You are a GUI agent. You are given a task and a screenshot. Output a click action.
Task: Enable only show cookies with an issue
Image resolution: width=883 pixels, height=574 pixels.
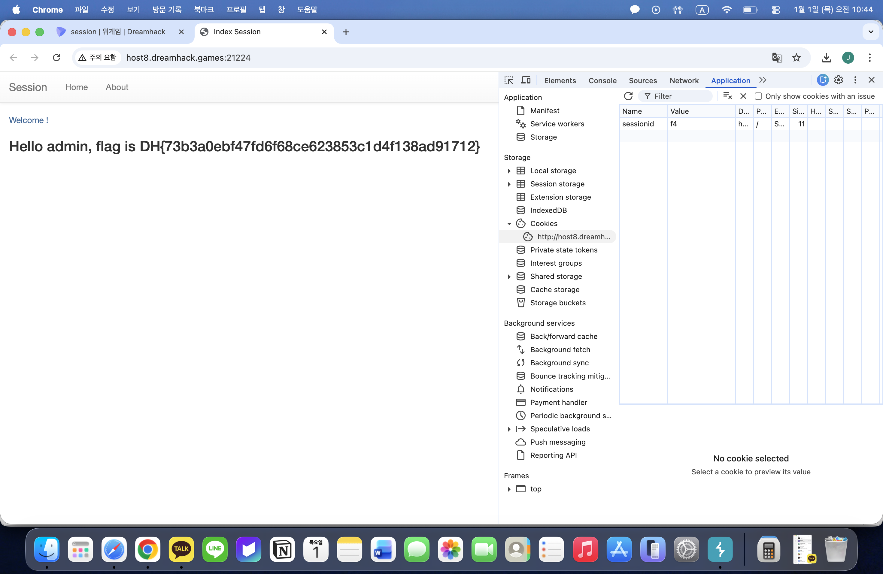point(758,96)
